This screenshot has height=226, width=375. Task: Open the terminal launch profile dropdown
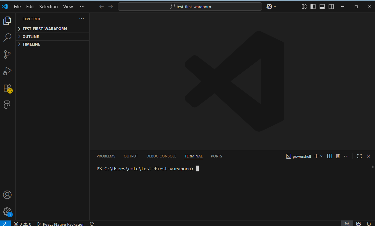(322, 156)
